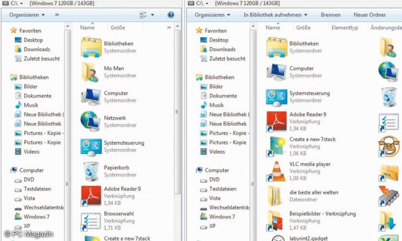
Task: Click left window file list vertical scrollbar
Action: (x=178, y=112)
